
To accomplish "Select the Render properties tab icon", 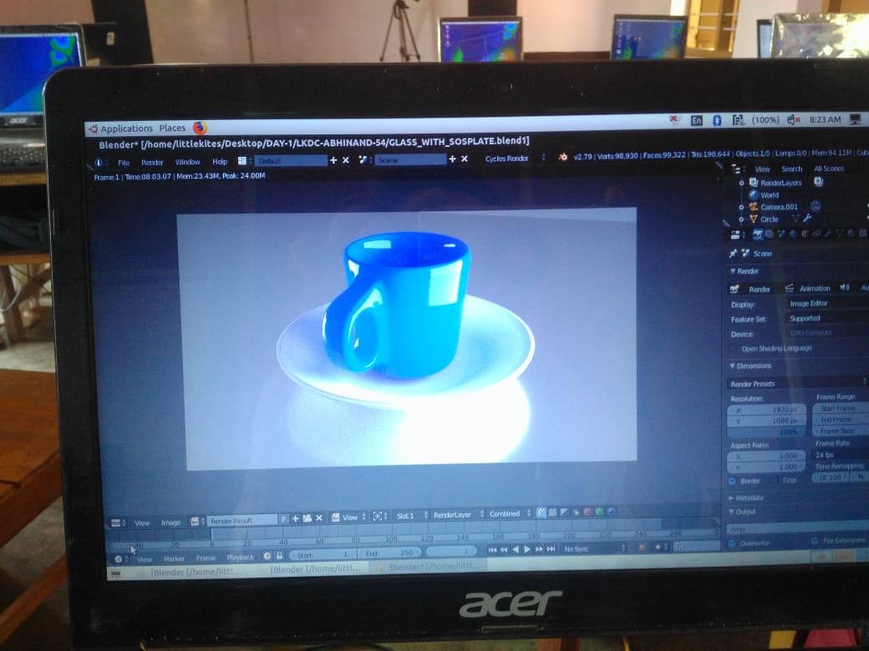I will (757, 235).
